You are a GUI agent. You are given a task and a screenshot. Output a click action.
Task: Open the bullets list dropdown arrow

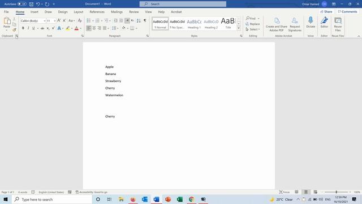point(93,21)
